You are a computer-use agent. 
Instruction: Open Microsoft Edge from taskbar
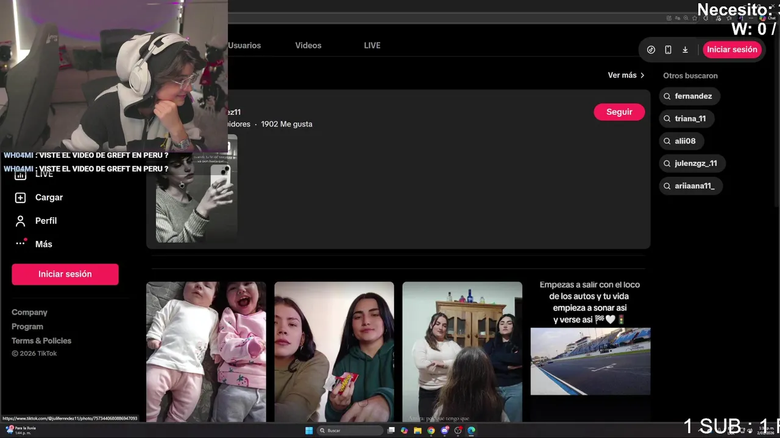click(471, 431)
